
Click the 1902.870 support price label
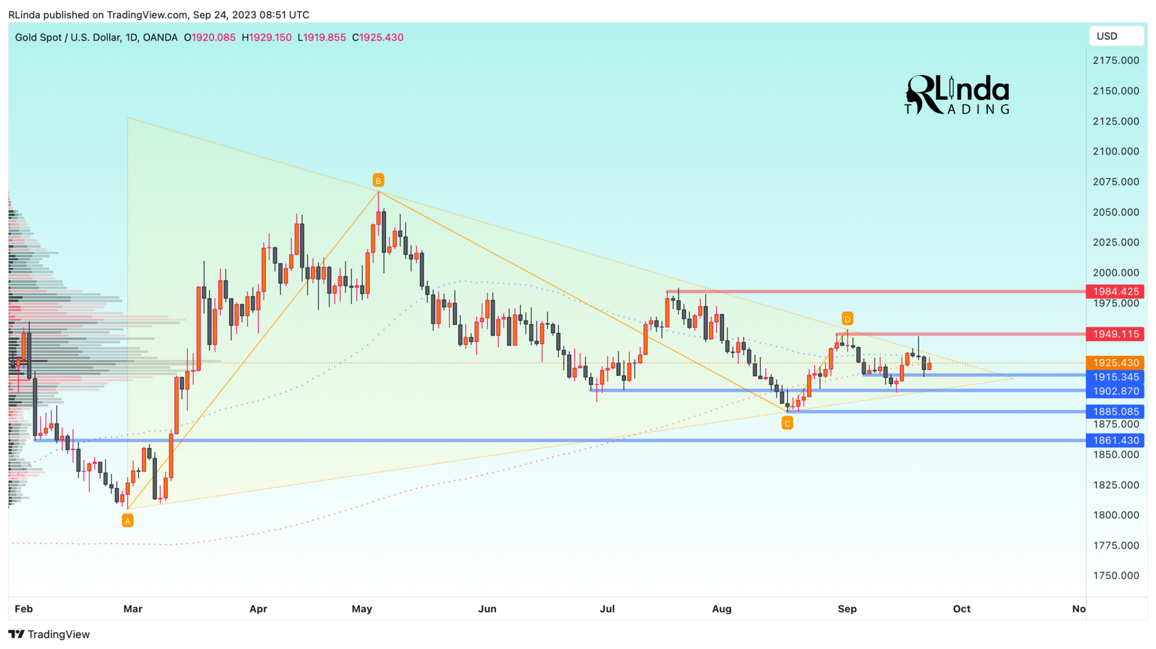pyautogui.click(x=1115, y=391)
